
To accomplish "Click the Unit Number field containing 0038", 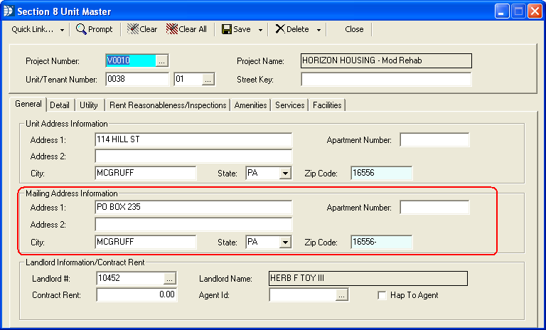I will pyautogui.click(x=137, y=79).
